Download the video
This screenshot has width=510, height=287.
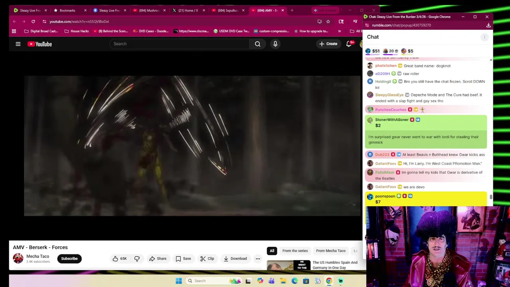click(235, 259)
